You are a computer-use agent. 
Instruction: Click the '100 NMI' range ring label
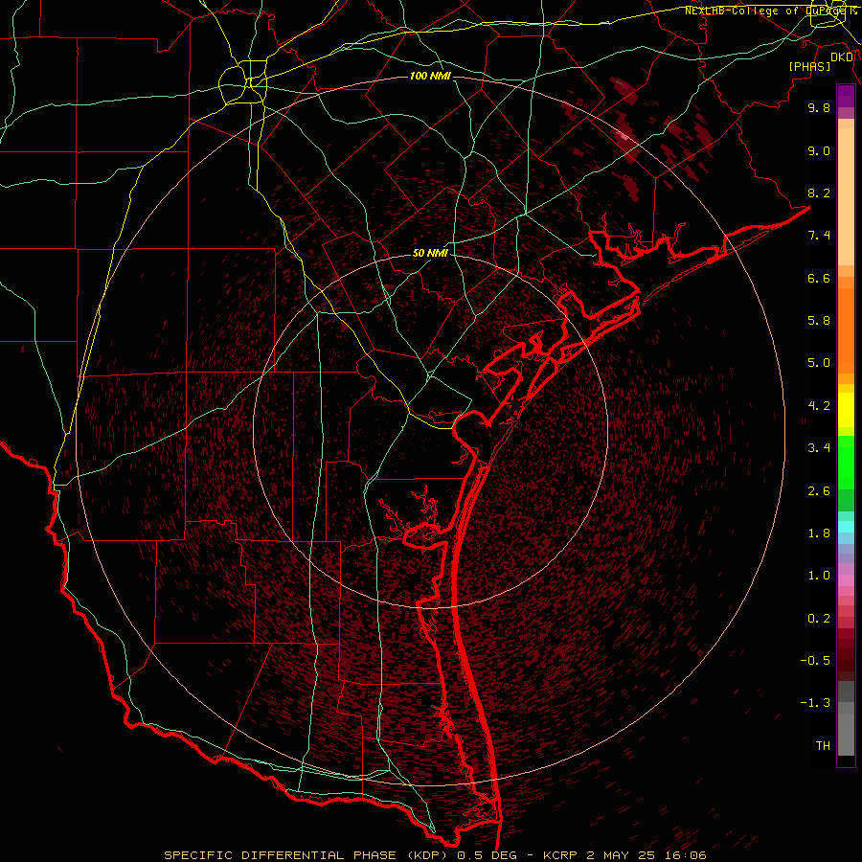430,76
